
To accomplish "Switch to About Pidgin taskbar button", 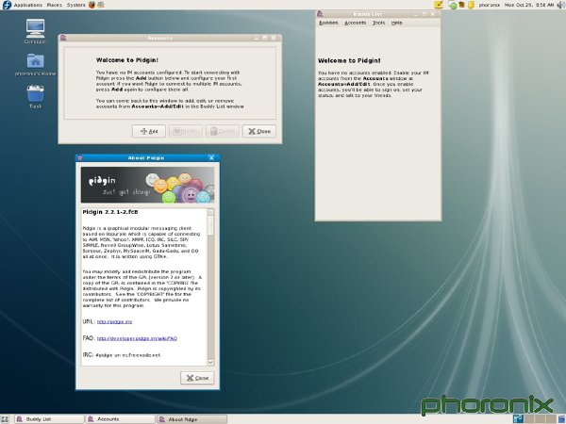I will coord(192,419).
